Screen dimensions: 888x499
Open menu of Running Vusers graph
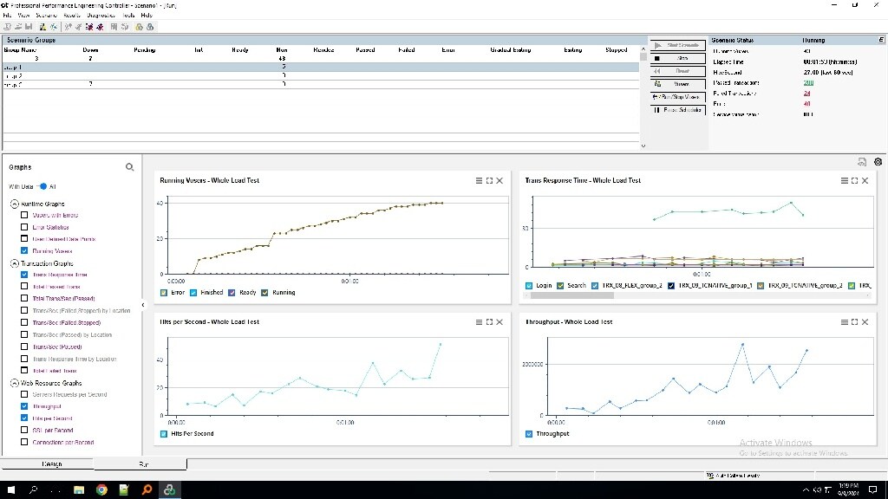pos(480,180)
